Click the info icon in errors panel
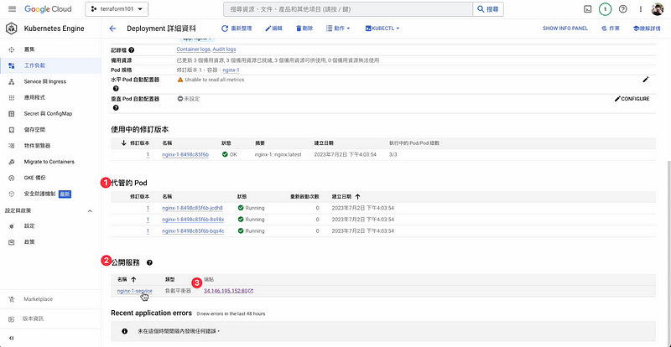 click(x=124, y=331)
